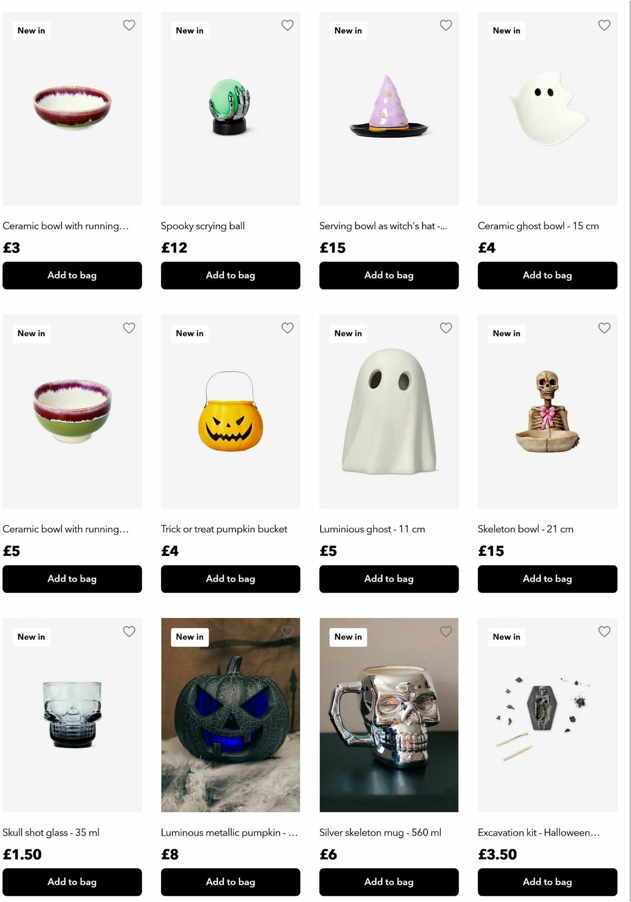Heart the £3 Ceramic bowl with running glaze
The height and width of the screenshot is (902, 631).
(x=129, y=25)
